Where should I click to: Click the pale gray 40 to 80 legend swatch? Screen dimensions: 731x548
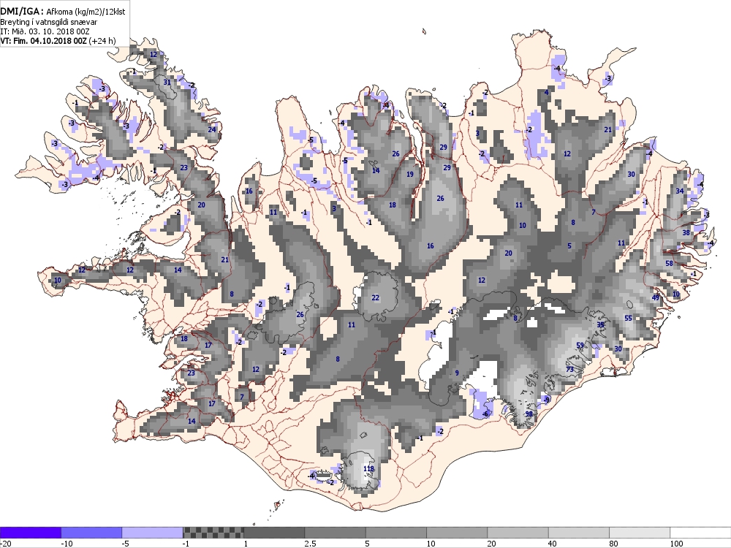(x=579, y=533)
